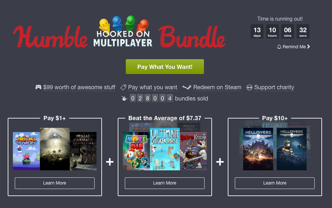Click the Steam logo icon

[x=187, y=87]
